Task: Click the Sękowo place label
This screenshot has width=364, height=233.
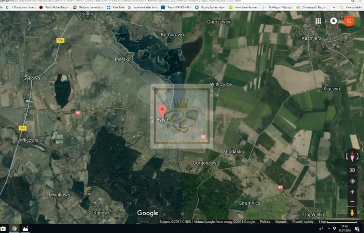Action: point(32,78)
